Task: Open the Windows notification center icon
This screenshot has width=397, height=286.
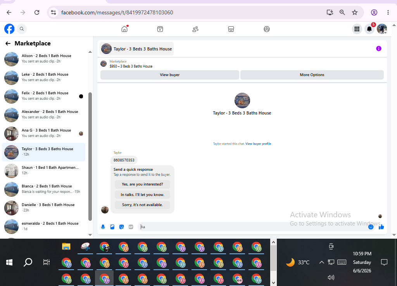Action: pyautogui.click(x=384, y=262)
